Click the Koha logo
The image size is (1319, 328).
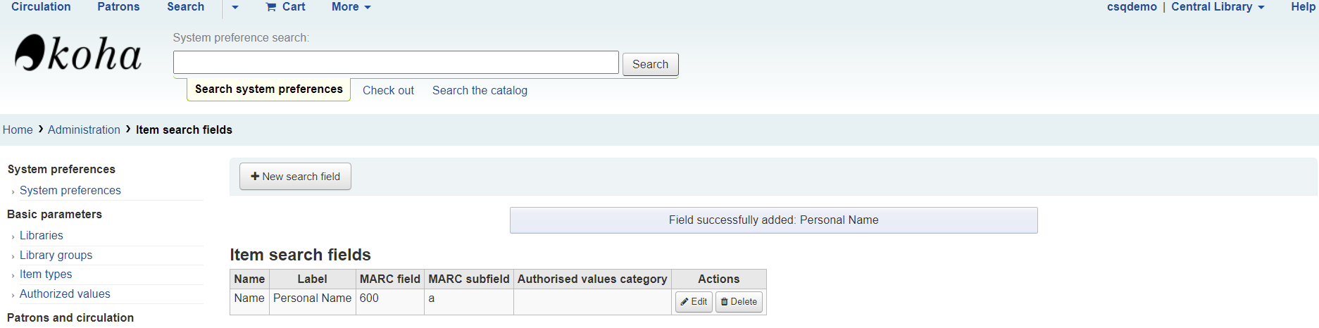(78, 53)
